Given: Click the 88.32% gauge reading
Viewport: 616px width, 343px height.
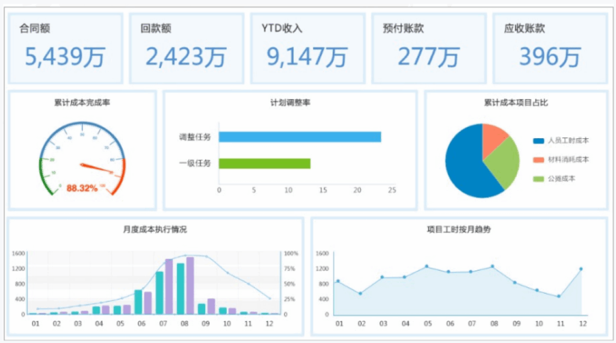Looking at the screenshot, I should (x=82, y=188).
